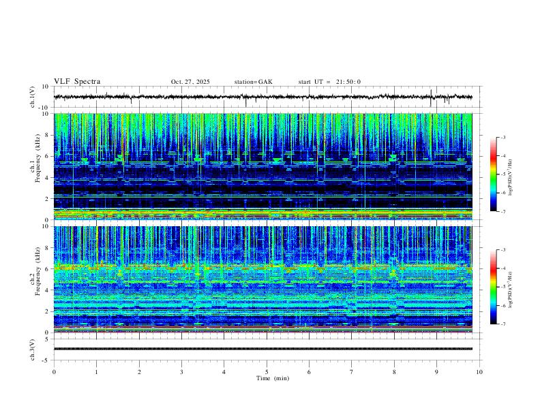Click time axis tick label '9'
The image size is (540, 417).
pyautogui.click(x=436, y=372)
